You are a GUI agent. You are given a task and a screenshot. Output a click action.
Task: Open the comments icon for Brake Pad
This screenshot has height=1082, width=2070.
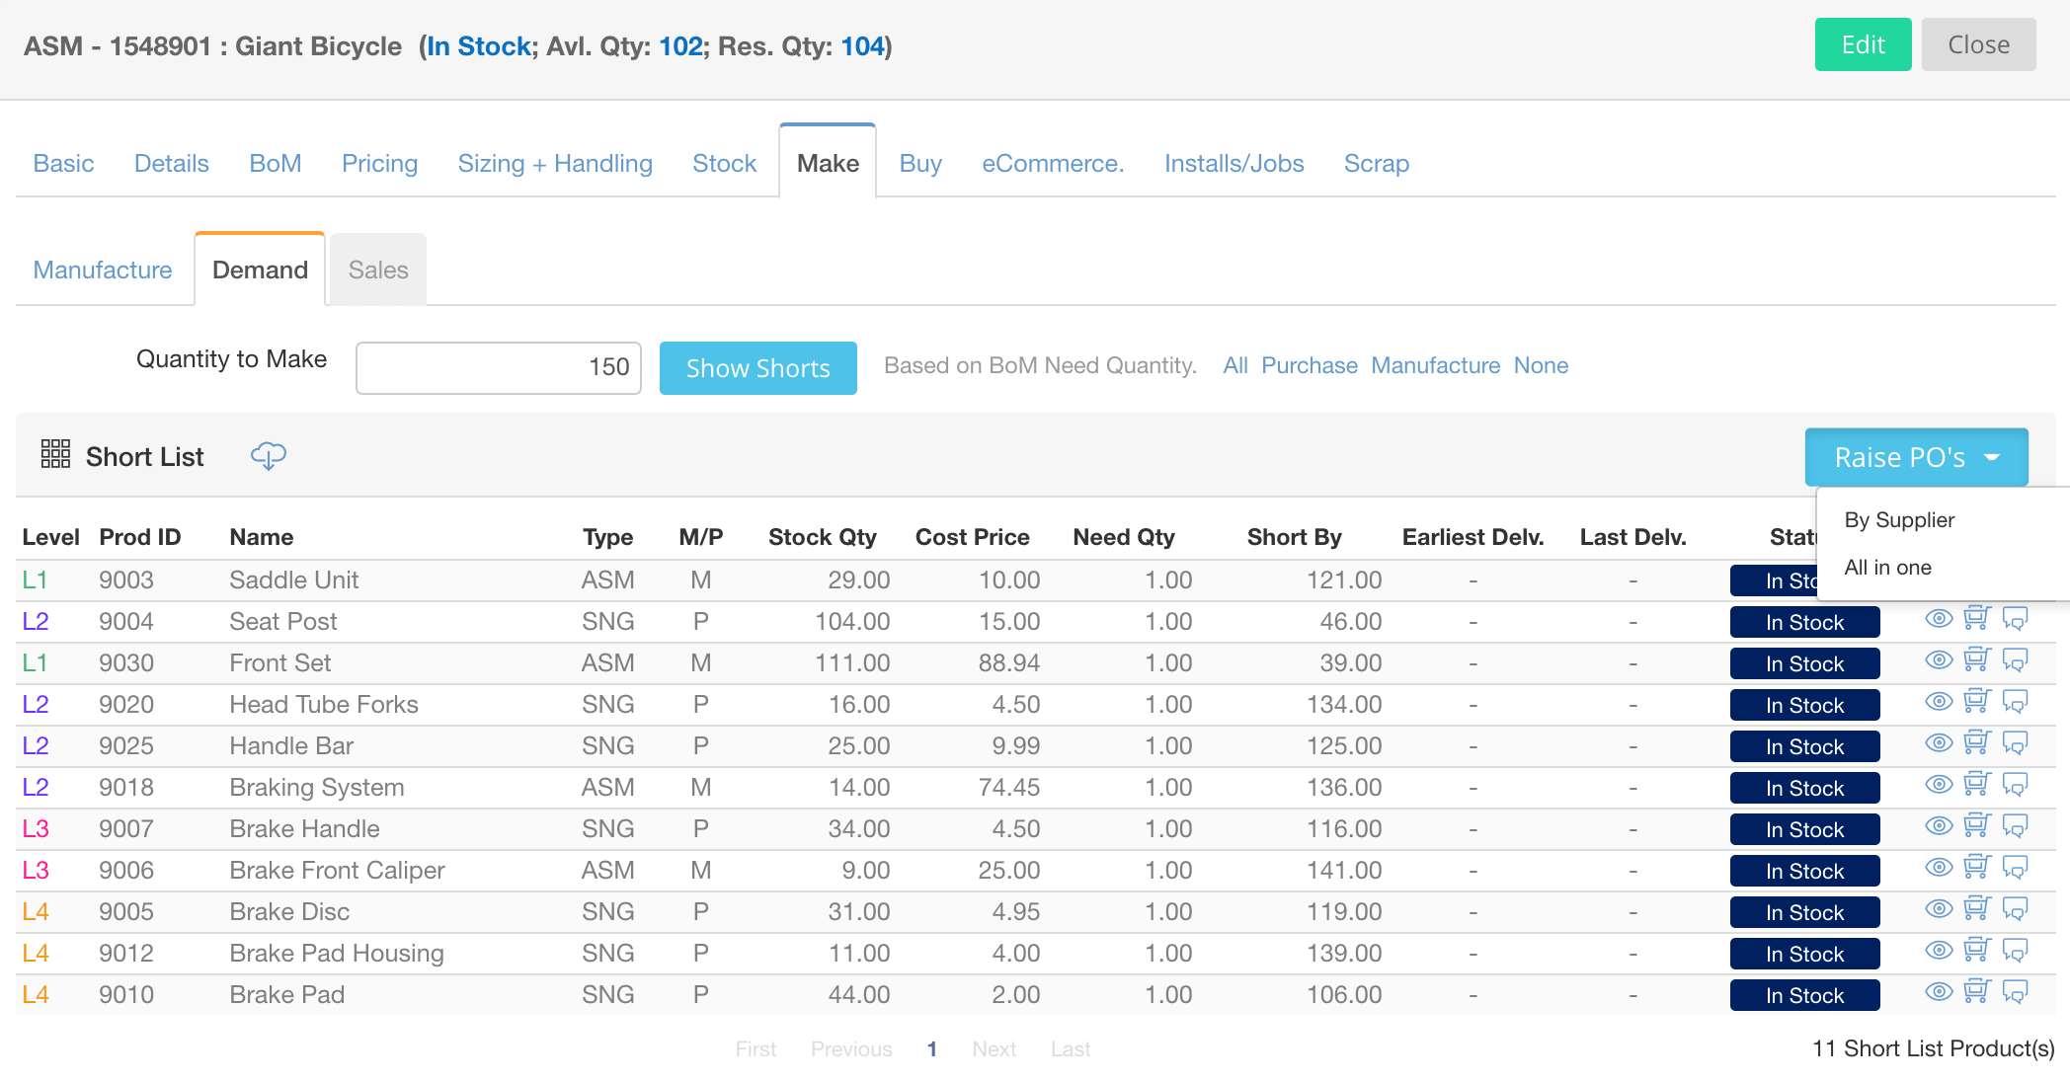(x=2015, y=992)
